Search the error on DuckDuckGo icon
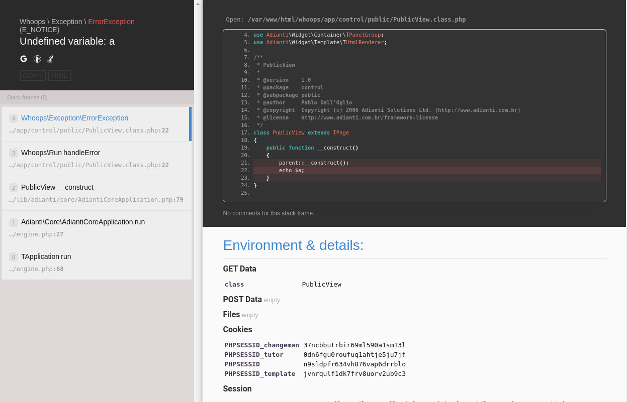 point(37,59)
